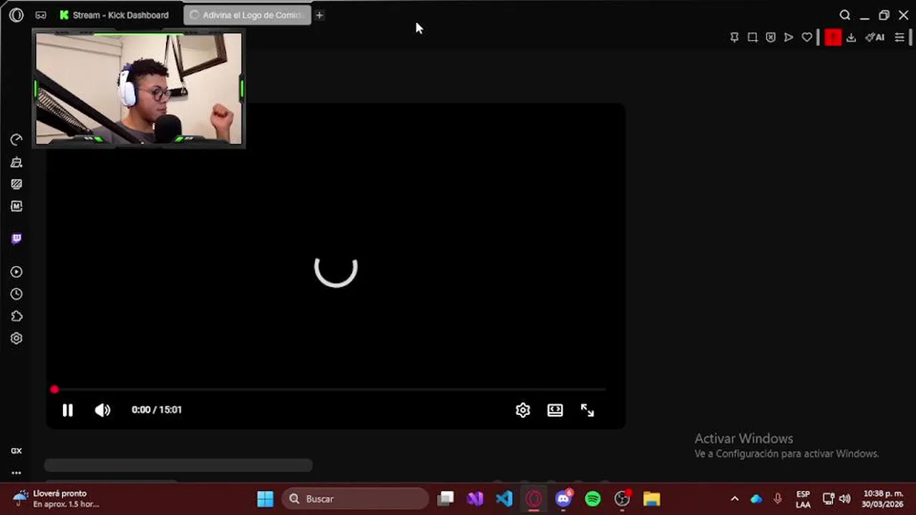Viewport: 916px width, 515px height.
Task: Click the microphone icon in system tray
Action: click(x=778, y=499)
